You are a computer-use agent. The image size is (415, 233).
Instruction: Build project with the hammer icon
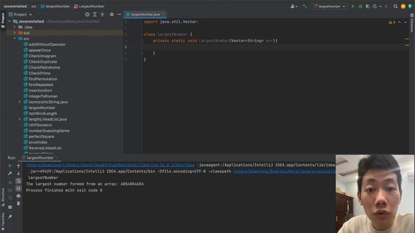[305, 6]
